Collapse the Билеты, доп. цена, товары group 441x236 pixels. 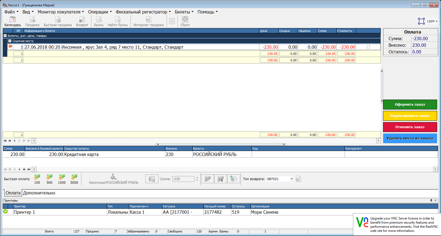pos(5,36)
